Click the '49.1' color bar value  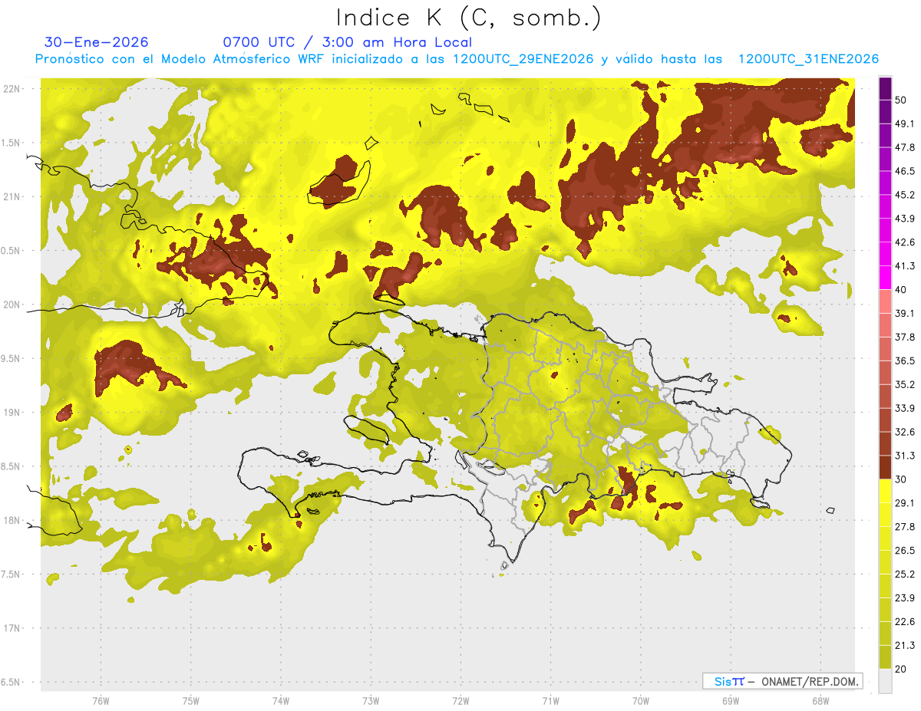[x=905, y=124]
